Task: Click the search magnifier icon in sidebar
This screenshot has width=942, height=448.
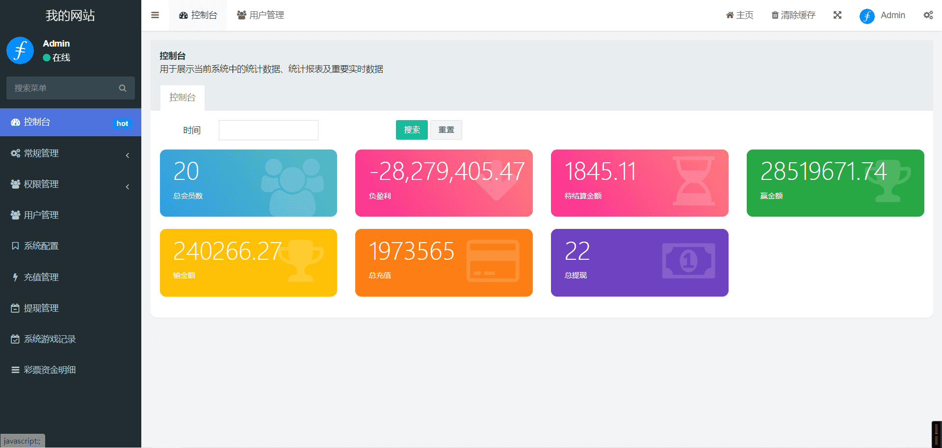Action: pos(123,88)
